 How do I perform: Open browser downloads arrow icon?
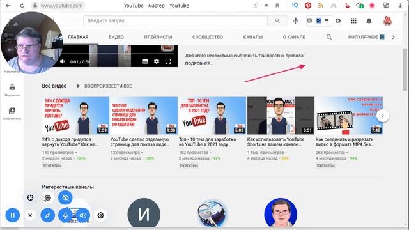click(400, 6)
